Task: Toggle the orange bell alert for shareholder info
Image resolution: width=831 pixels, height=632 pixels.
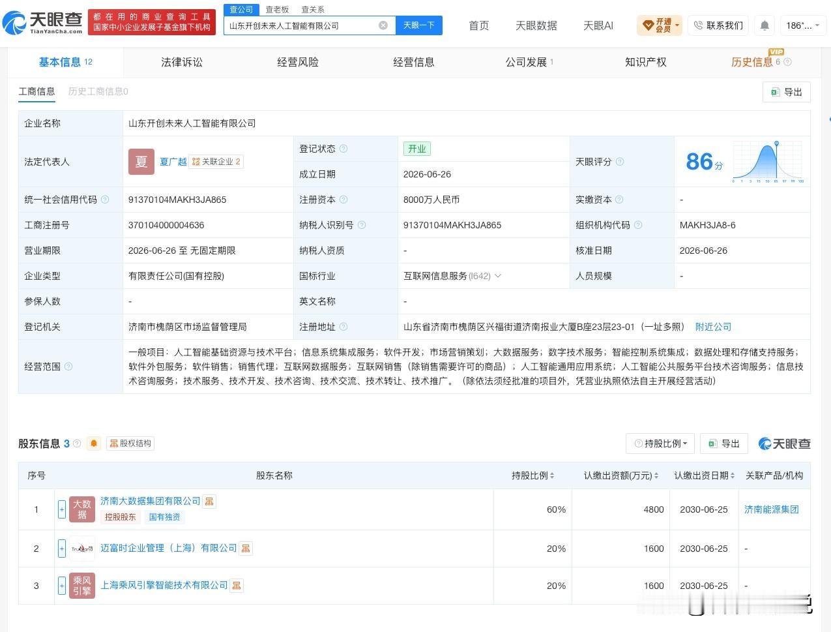Action: pyautogui.click(x=94, y=444)
